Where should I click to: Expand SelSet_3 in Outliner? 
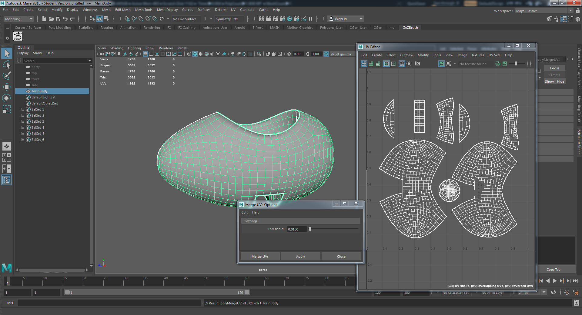(x=23, y=121)
